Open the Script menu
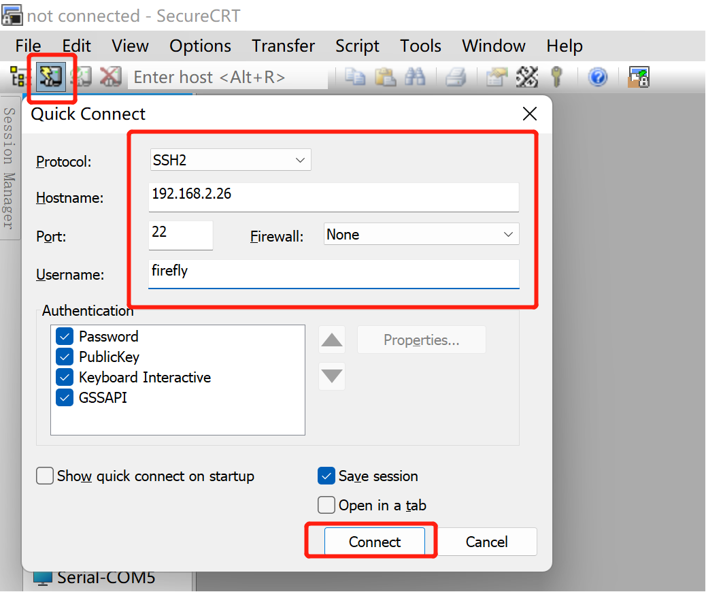 [358, 46]
